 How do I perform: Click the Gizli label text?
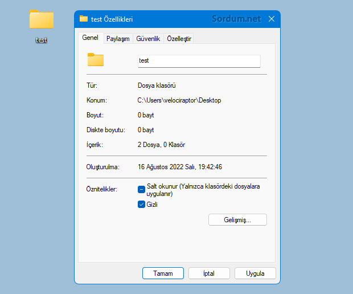152,205
